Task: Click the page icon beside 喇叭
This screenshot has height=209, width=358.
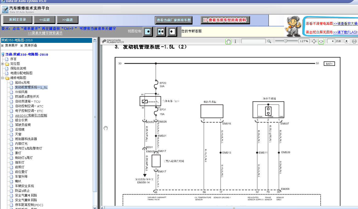Action: pyautogui.click(x=12, y=181)
